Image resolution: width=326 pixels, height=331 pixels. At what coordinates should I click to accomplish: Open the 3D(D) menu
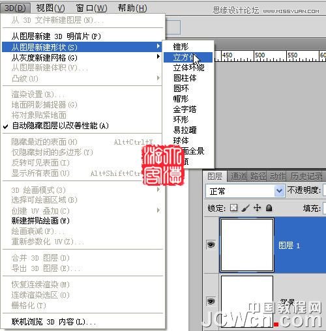[x=15, y=8]
